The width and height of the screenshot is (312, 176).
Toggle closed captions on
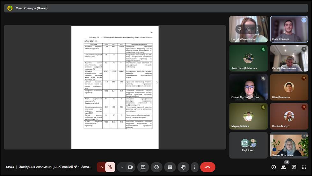pos(170,167)
